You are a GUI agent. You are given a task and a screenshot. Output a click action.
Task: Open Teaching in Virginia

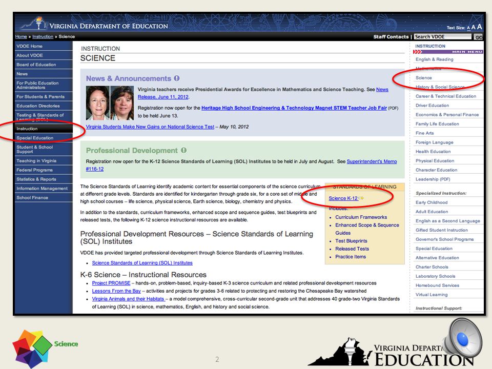pos(44,160)
